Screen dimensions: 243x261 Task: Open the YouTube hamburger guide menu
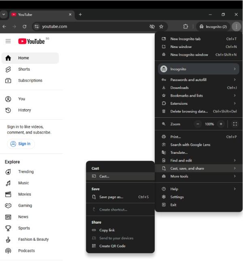[x=8, y=41]
